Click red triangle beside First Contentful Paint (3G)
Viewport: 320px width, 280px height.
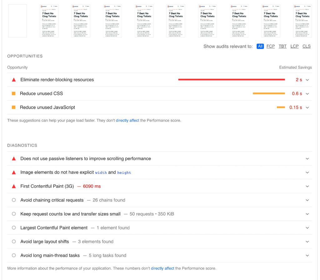point(14,186)
